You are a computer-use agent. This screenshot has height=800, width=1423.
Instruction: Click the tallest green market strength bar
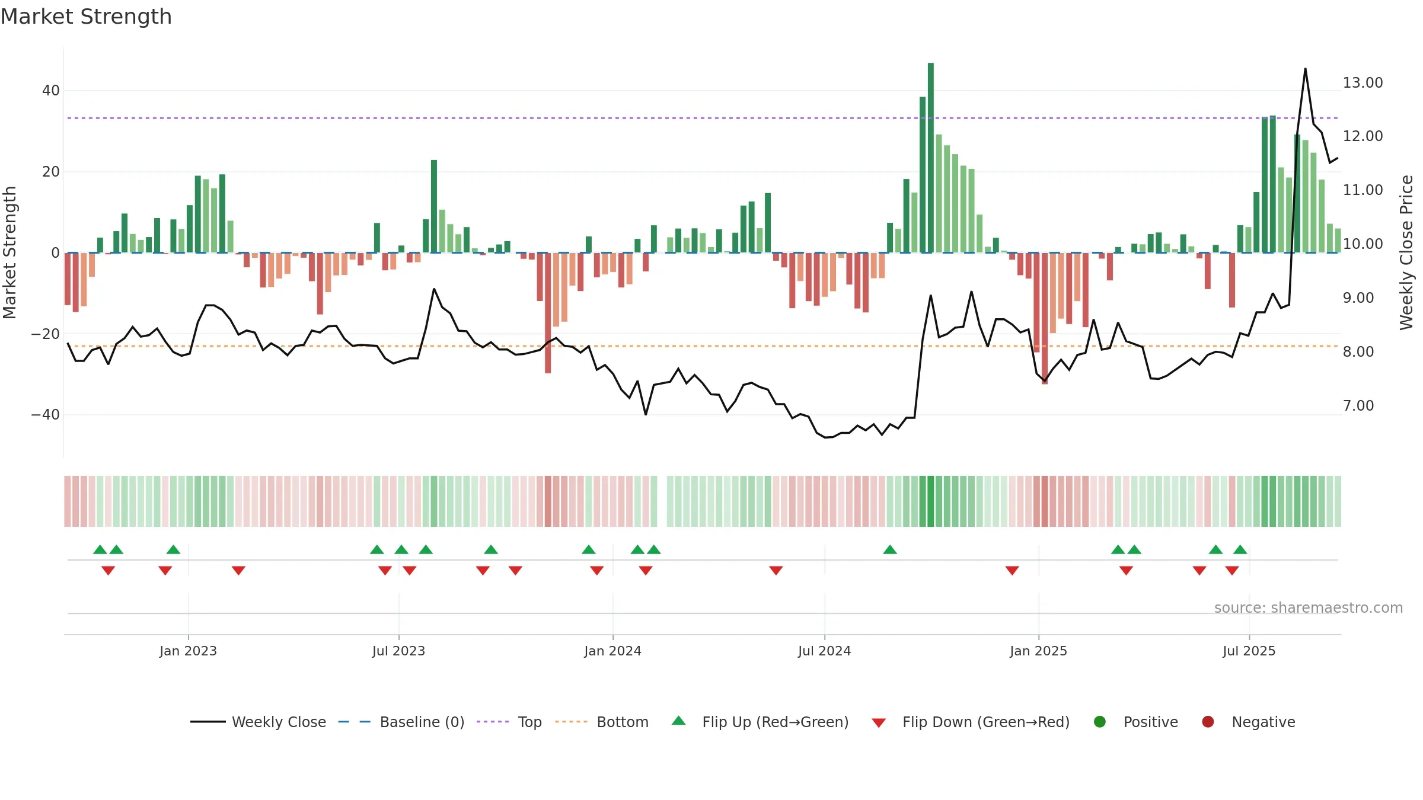click(931, 158)
